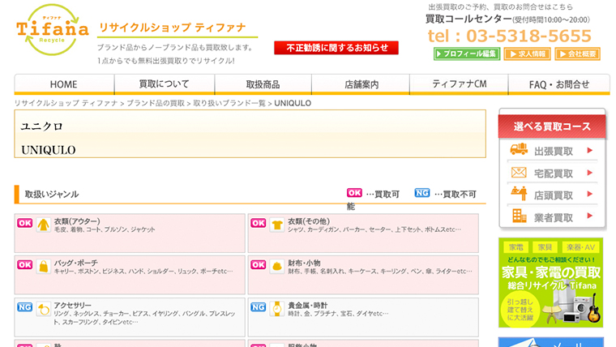This screenshot has width=616, height=347.
Task: Click the red arrow beside 店頭買取
Action: 589,194
